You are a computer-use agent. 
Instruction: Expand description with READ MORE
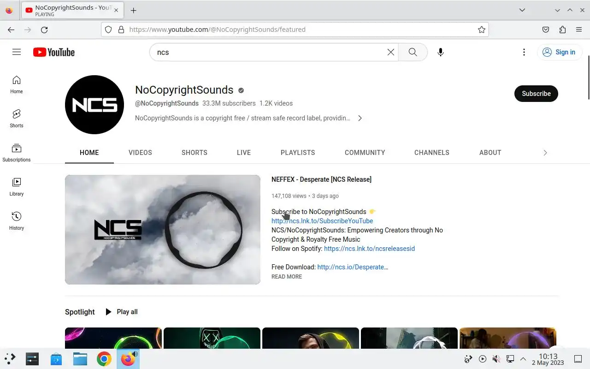[287, 277]
